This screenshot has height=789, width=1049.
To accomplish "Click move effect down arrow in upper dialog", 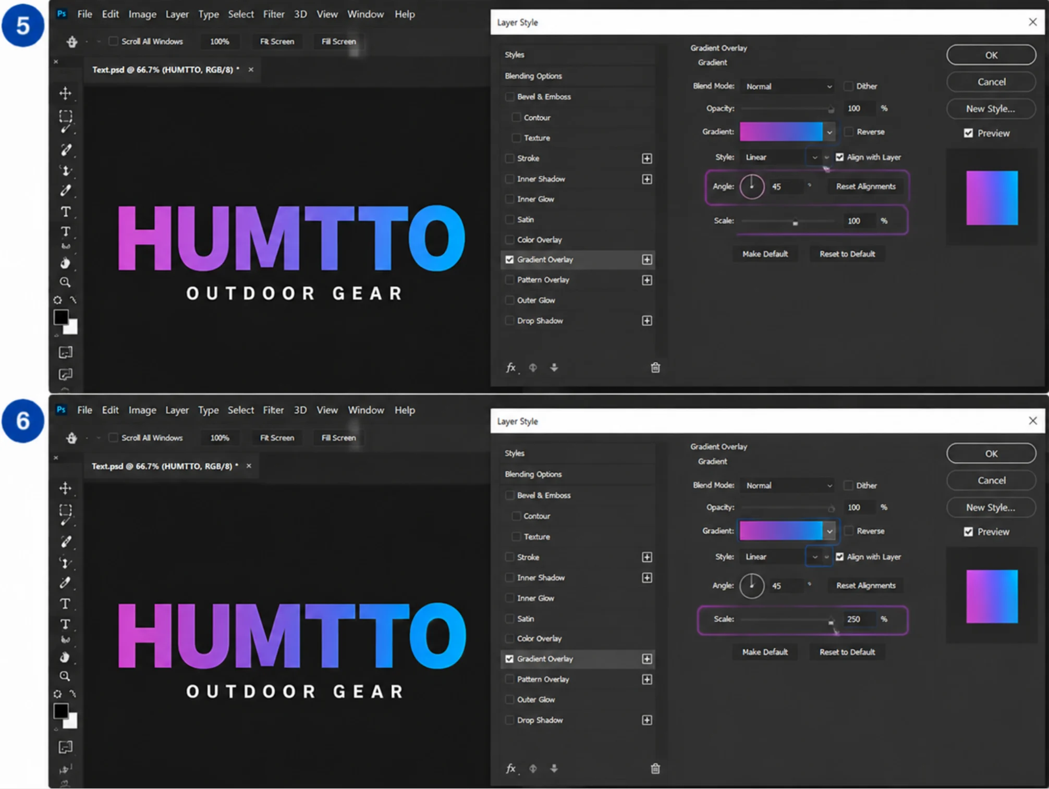I will (554, 367).
